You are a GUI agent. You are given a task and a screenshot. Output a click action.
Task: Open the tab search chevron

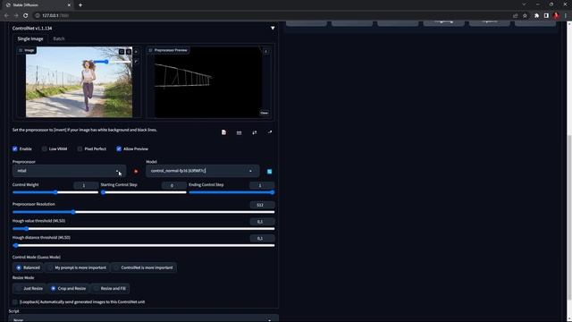[524, 4]
